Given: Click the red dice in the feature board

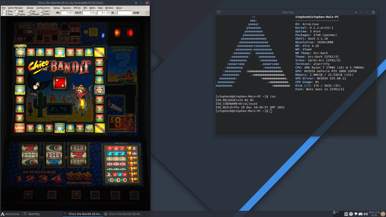Looking at the screenshot, I should coord(60,83).
